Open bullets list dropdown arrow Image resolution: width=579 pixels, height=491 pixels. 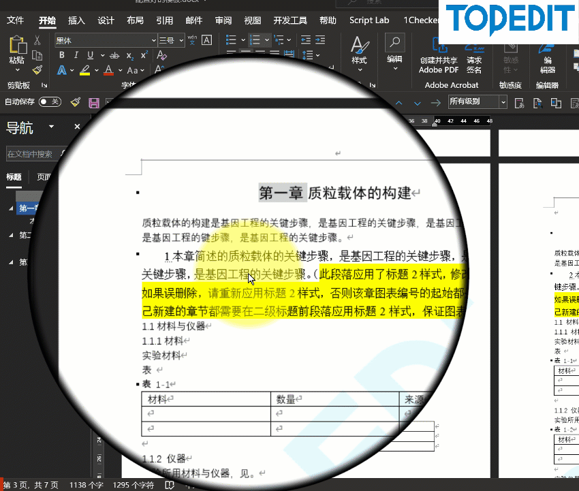point(243,39)
